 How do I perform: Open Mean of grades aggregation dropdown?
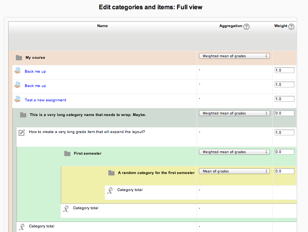click(x=234, y=171)
